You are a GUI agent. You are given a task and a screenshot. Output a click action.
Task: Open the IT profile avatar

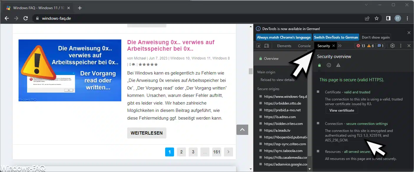tap(398, 18)
